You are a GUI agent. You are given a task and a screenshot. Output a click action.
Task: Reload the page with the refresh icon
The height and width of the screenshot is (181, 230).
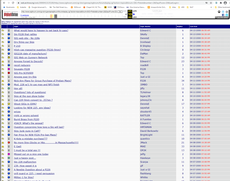point(13,3)
